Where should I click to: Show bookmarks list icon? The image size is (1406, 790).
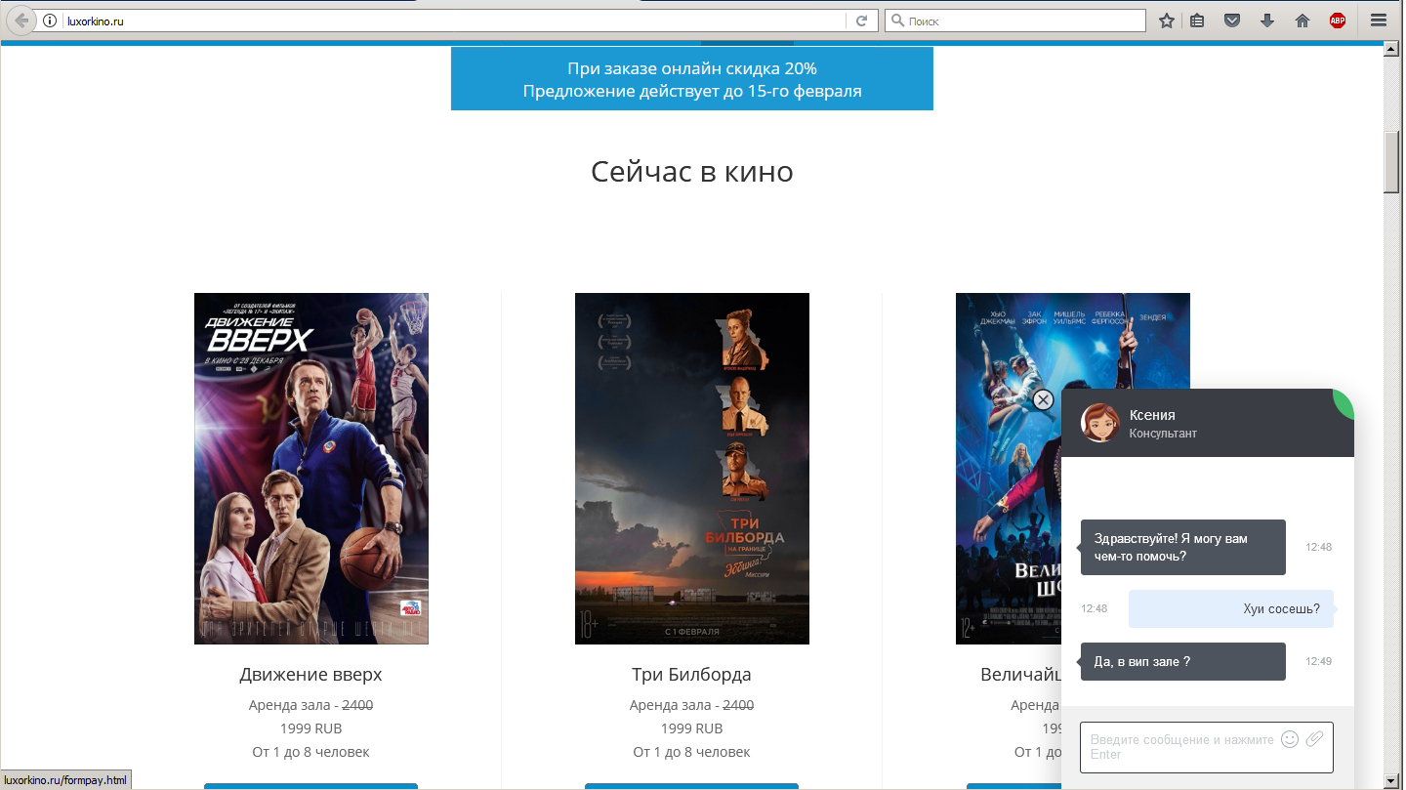tap(1197, 21)
